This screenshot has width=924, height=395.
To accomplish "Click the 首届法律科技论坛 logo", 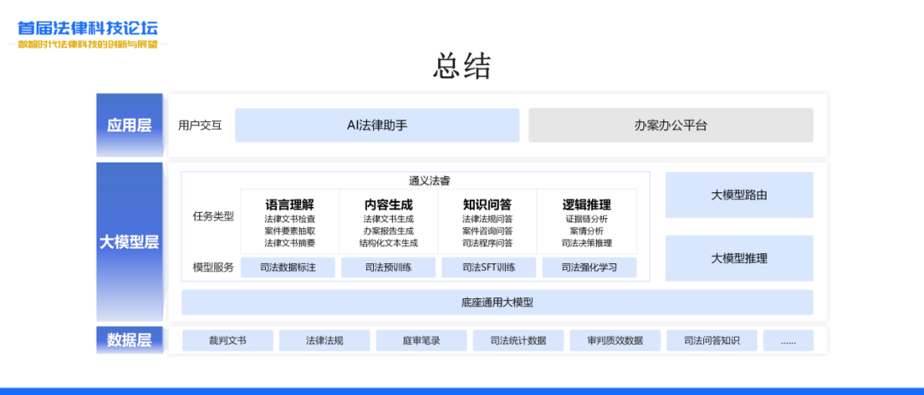I will [x=88, y=34].
